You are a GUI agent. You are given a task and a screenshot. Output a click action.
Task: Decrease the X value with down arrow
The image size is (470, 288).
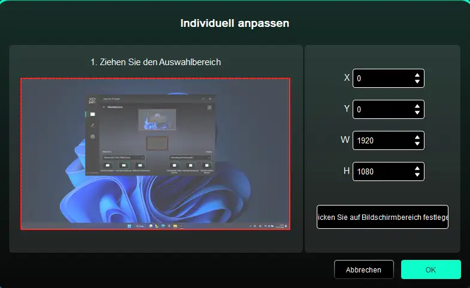tap(417, 82)
